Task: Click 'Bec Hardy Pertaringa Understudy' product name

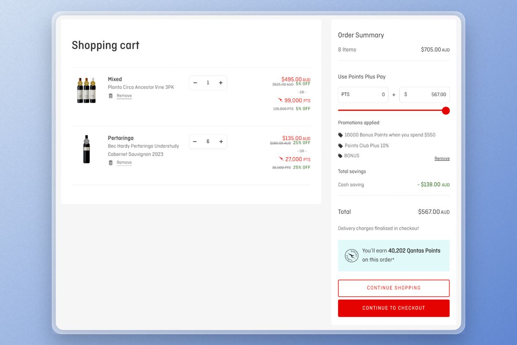Action: coord(143,146)
